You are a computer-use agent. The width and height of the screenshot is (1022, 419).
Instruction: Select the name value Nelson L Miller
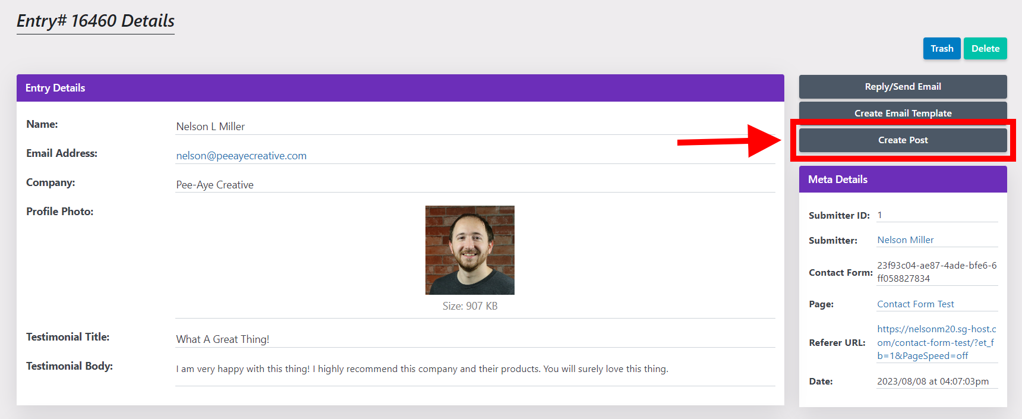pos(210,127)
